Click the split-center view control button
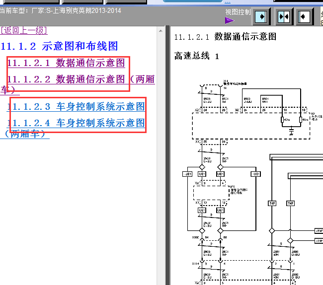Image resolution: width=323 pixels, height=285 pixels. pyautogui.click(x=284, y=16)
